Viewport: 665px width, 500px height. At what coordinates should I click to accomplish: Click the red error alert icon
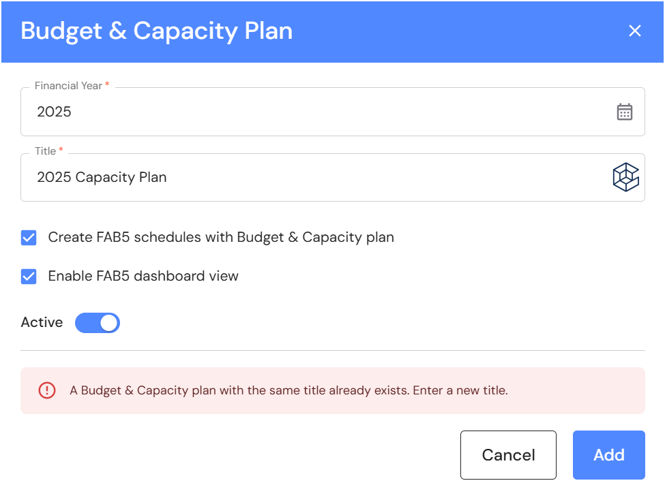(47, 390)
